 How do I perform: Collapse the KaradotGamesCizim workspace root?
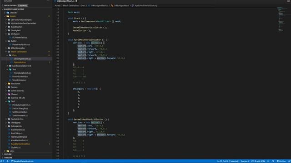click(x=14, y=9)
